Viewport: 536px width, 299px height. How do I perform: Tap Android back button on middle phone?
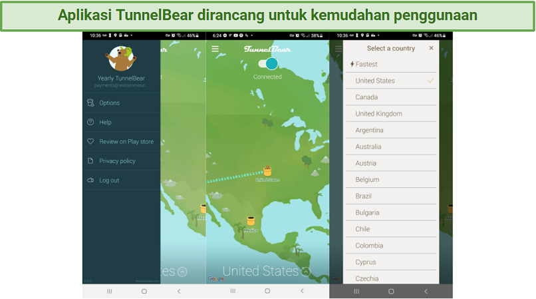[x=302, y=291]
